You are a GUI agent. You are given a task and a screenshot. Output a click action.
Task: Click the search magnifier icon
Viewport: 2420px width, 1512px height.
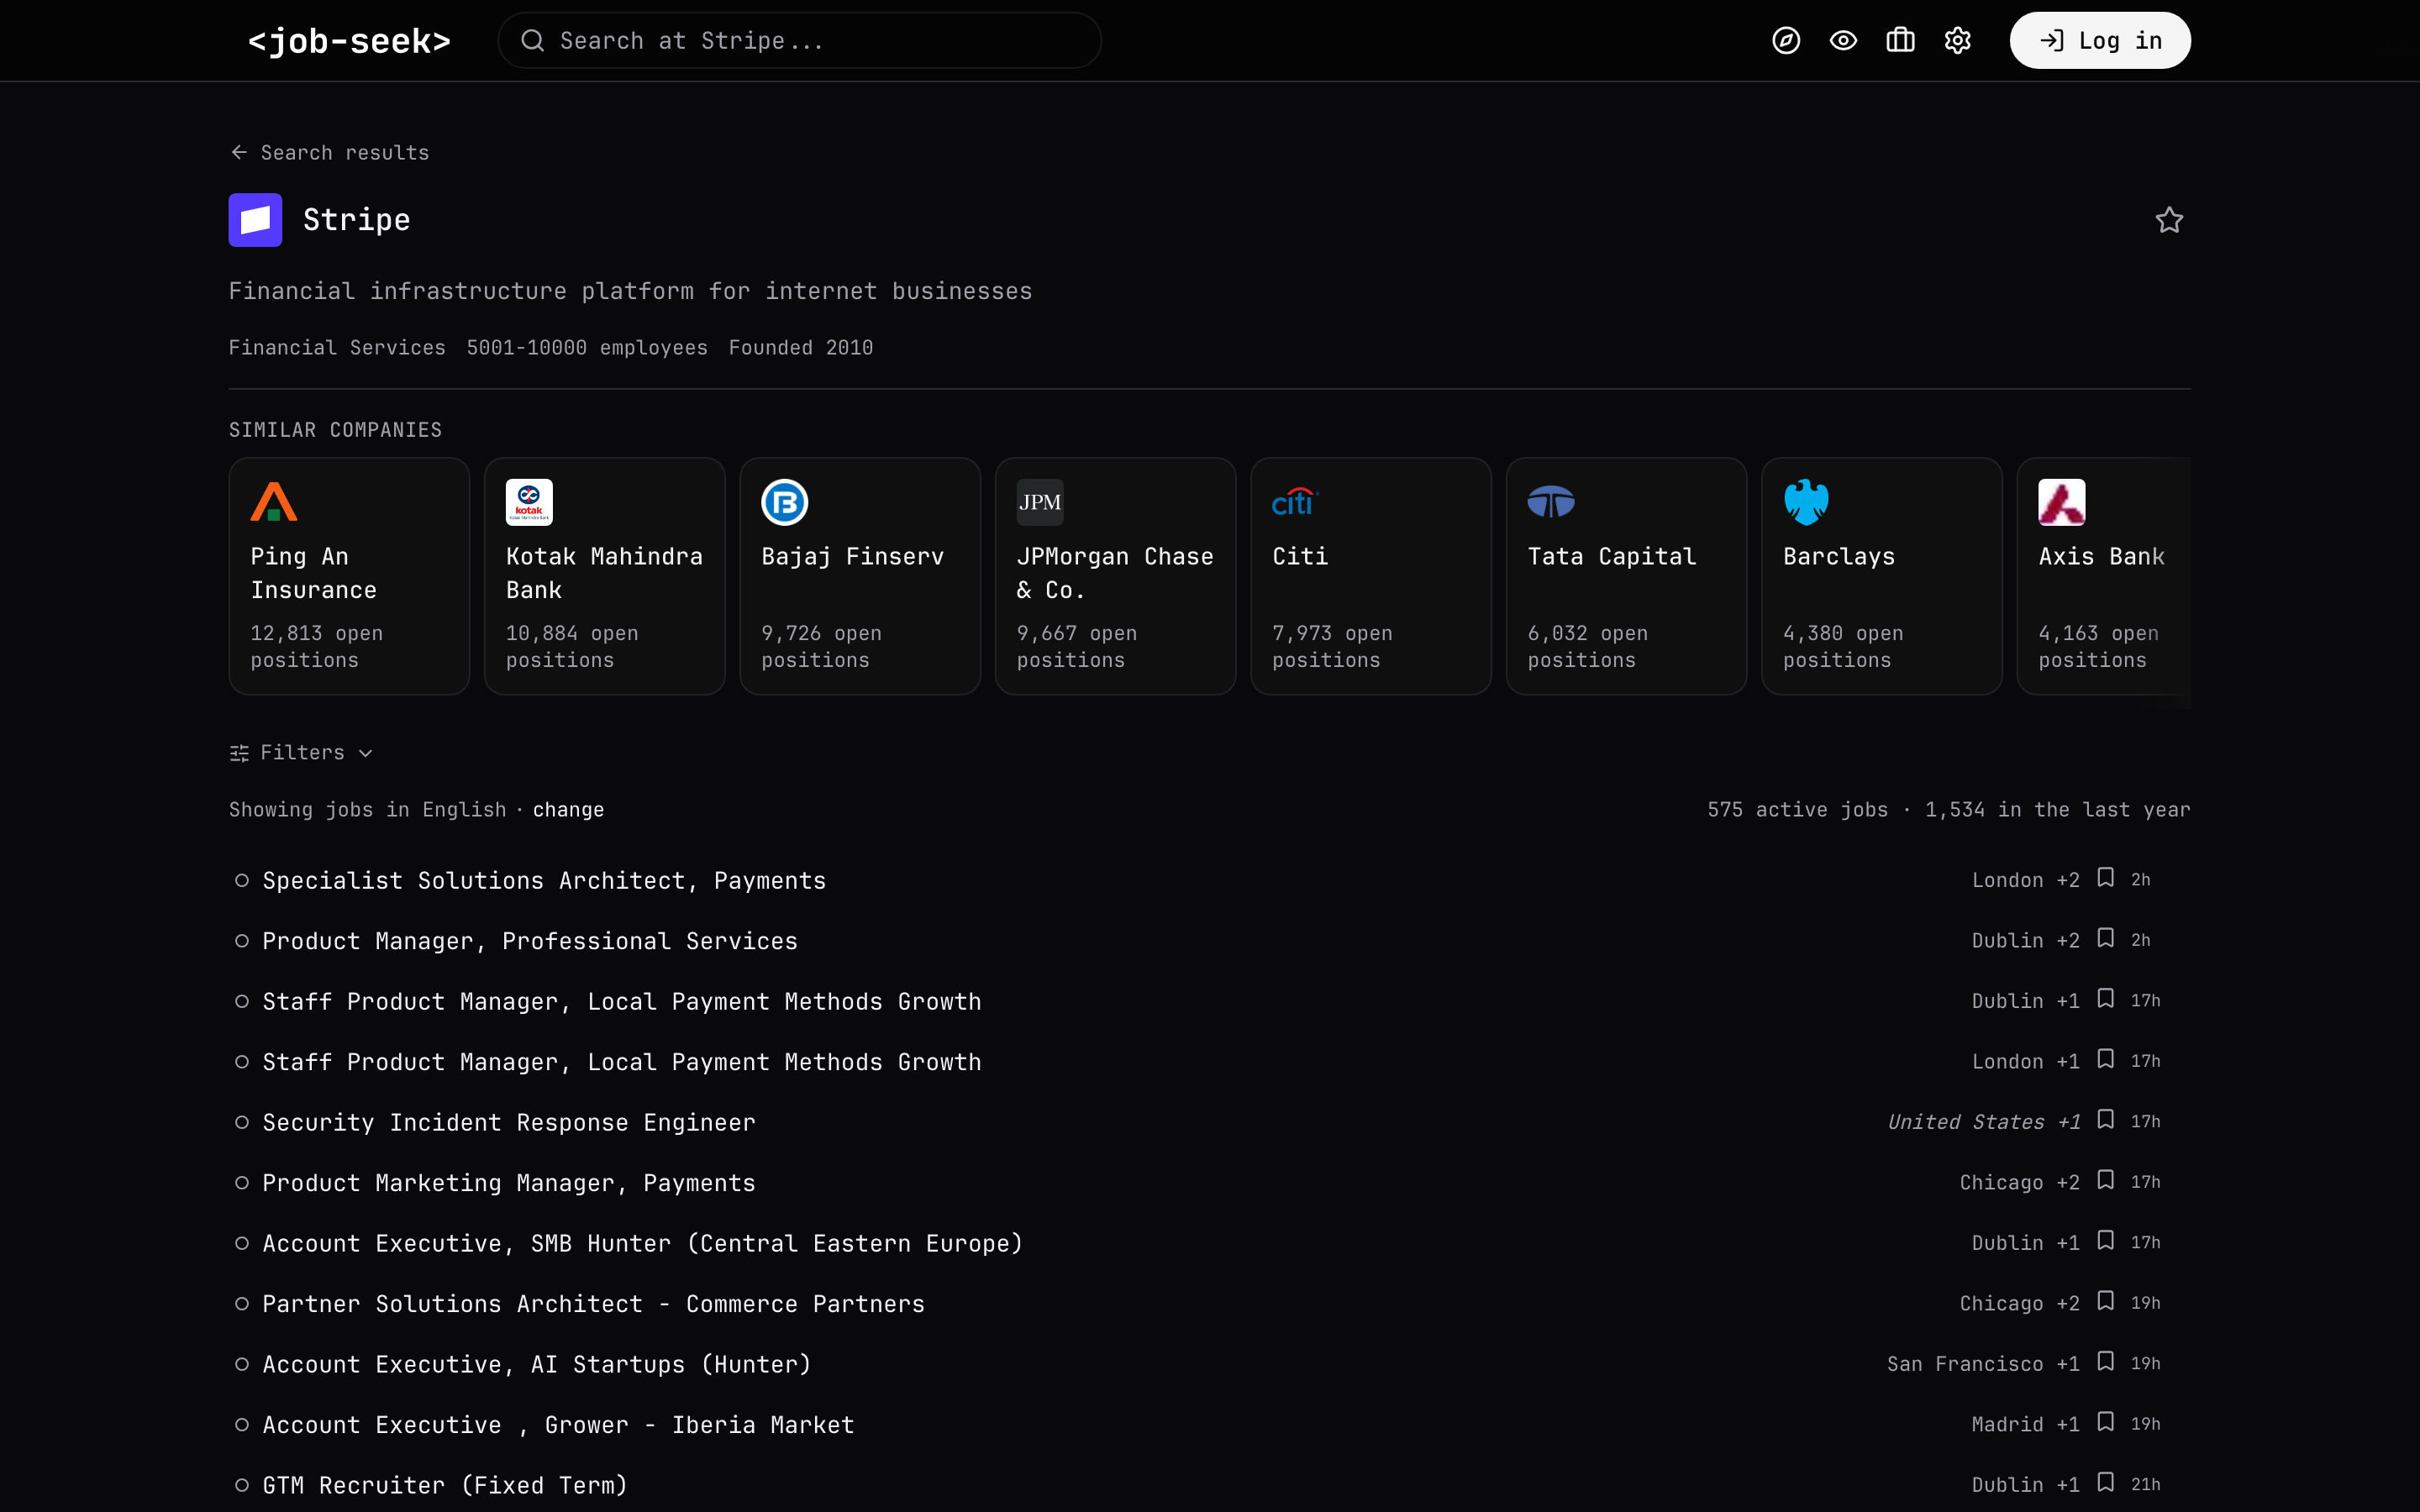click(532, 40)
